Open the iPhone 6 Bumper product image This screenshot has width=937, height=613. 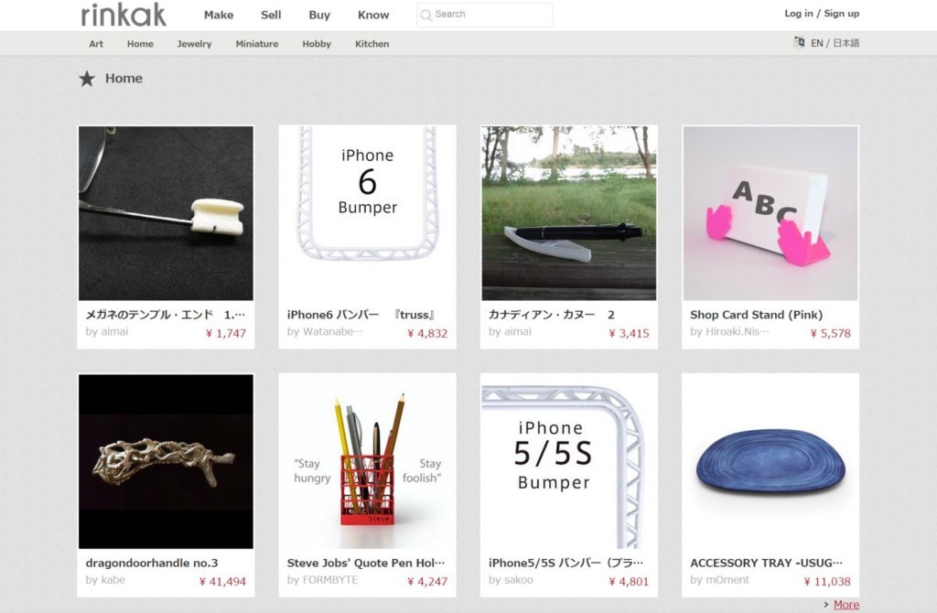[x=367, y=212]
